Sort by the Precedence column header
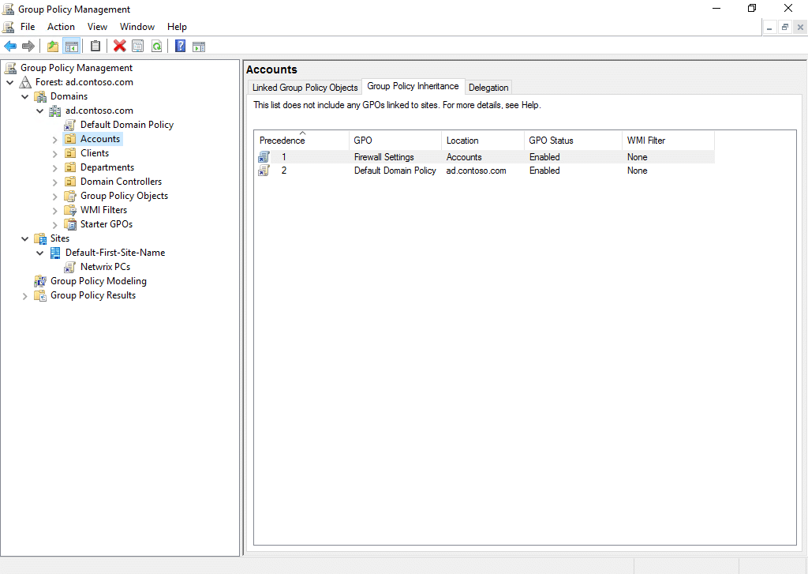The image size is (808, 574). [x=301, y=141]
